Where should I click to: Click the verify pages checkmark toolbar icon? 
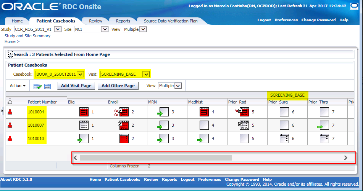[x=37, y=86]
